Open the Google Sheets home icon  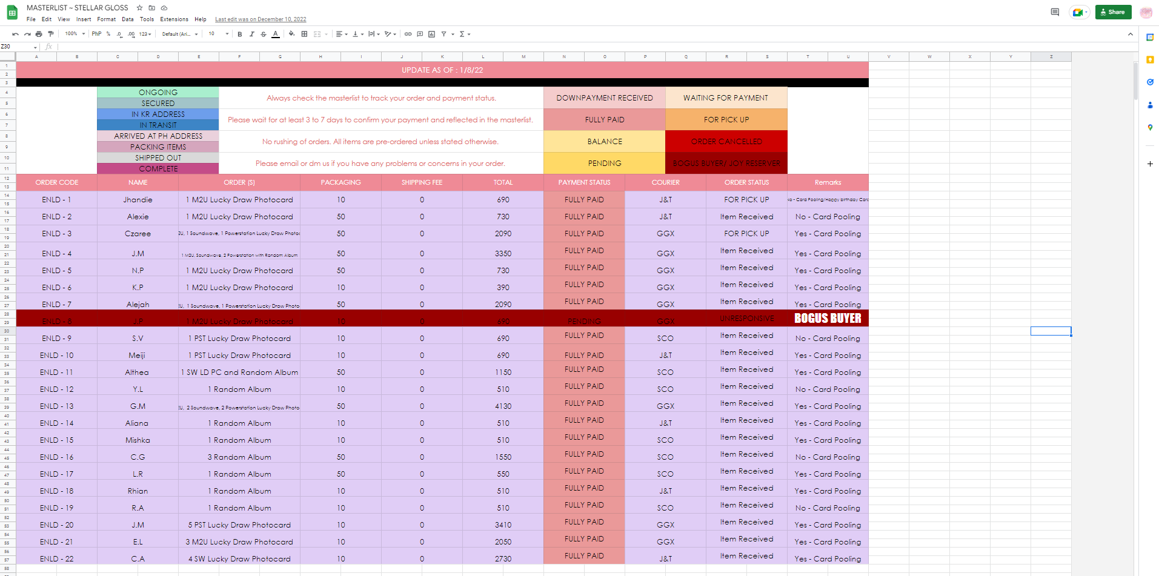point(12,12)
